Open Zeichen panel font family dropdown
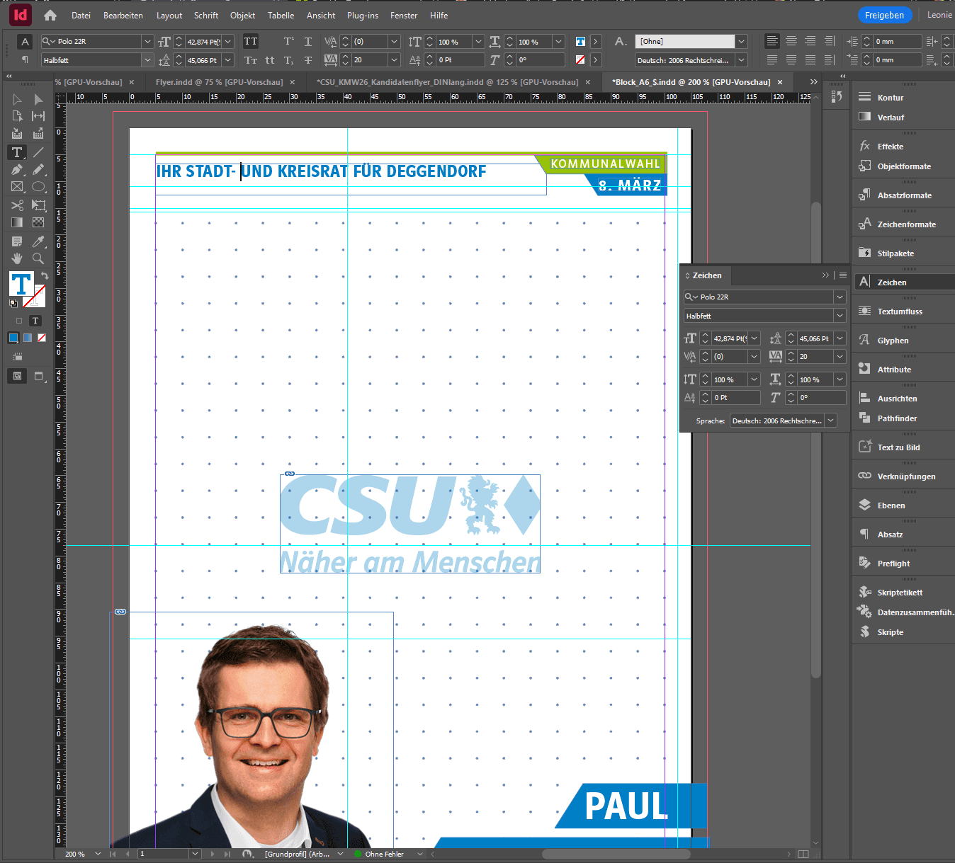The width and height of the screenshot is (955, 863). [840, 297]
